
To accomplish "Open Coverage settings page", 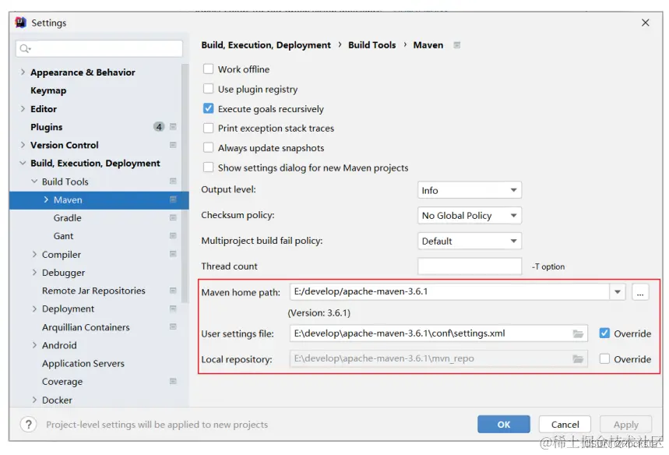I will point(62,381).
